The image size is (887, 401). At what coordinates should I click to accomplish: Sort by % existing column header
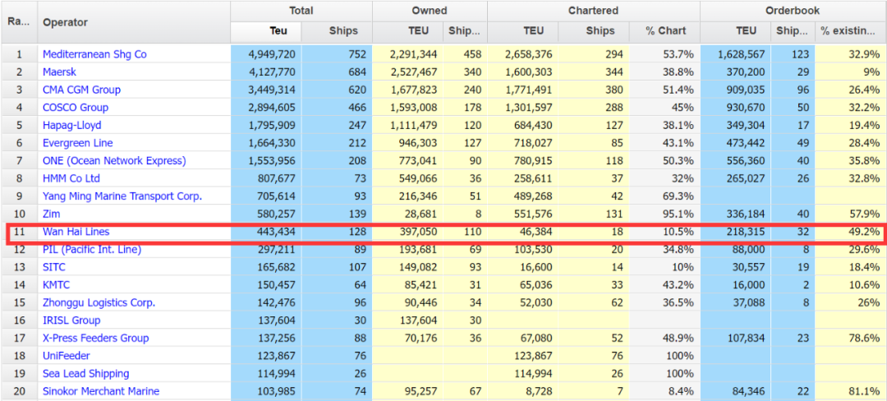coord(851,31)
